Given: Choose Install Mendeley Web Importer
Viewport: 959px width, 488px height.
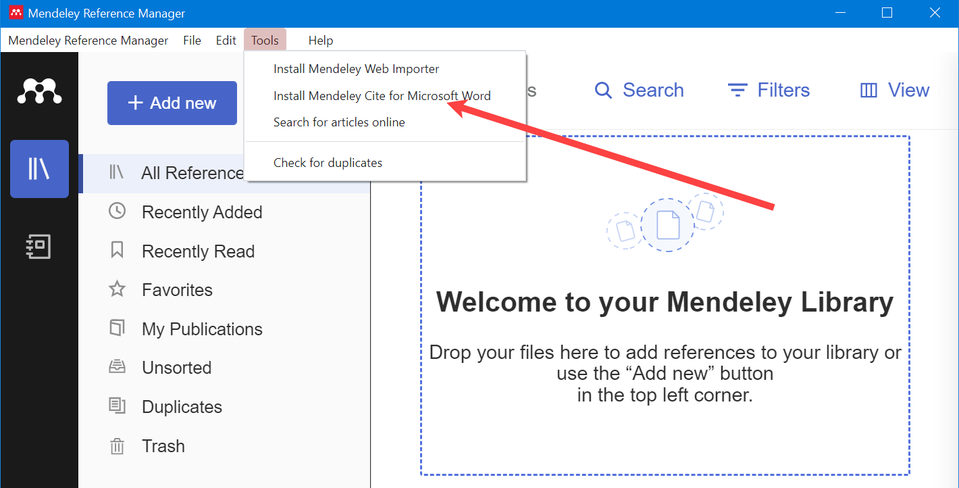Looking at the screenshot, I should [x=356, y=68].
